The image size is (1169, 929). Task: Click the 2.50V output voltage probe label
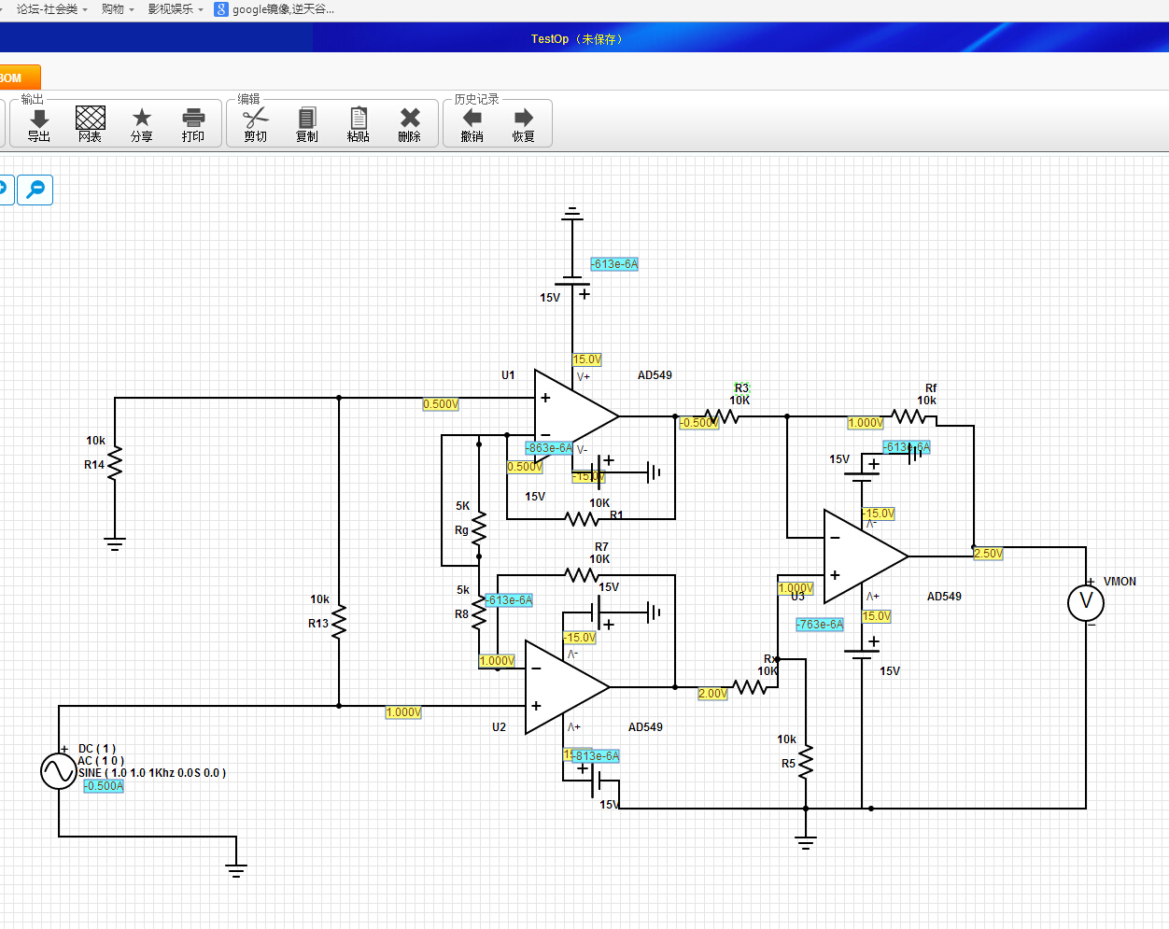point(989,554)
